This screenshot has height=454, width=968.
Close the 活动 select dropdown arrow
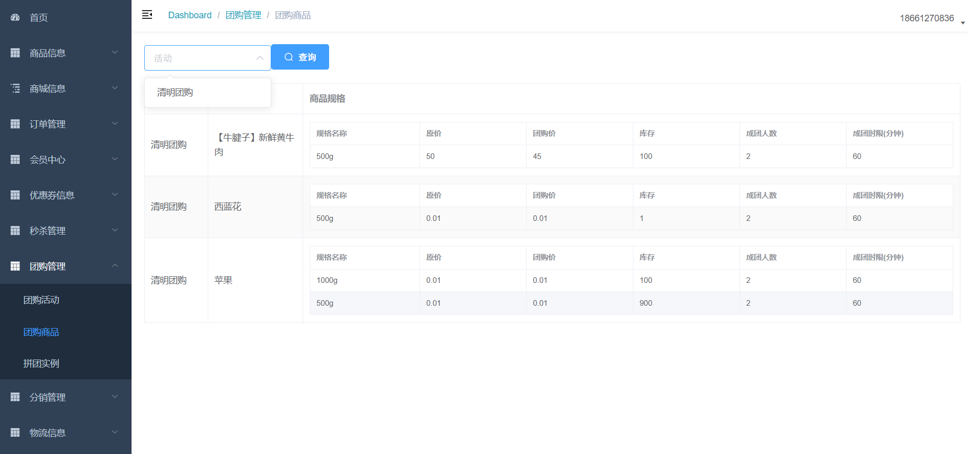click(260, 58)
